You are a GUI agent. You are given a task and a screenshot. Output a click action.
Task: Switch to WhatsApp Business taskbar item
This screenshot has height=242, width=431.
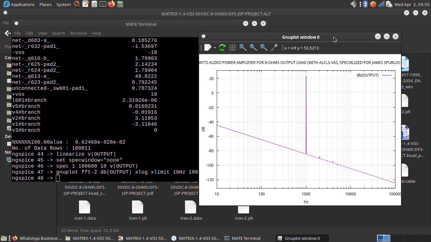37,238
